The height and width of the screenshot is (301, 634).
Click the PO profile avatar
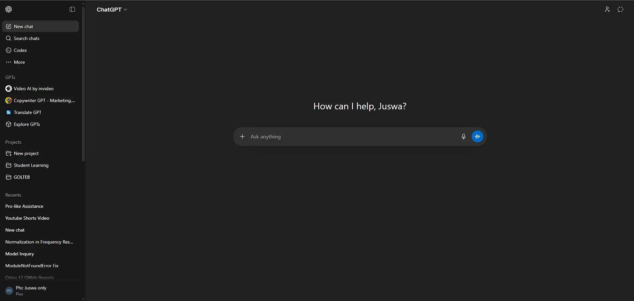(9, 291)
